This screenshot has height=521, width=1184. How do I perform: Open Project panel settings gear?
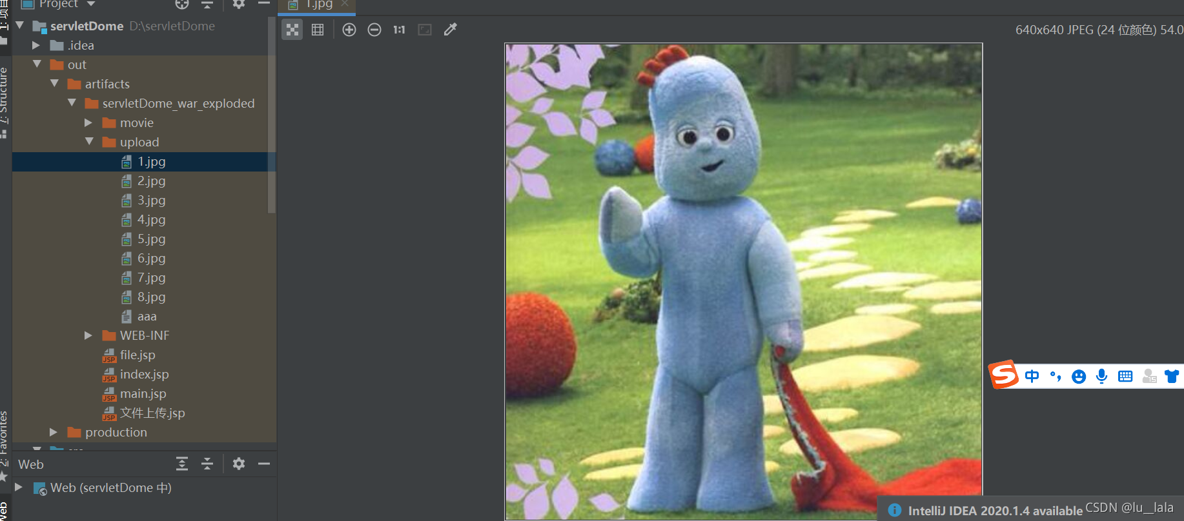[239, 4]
